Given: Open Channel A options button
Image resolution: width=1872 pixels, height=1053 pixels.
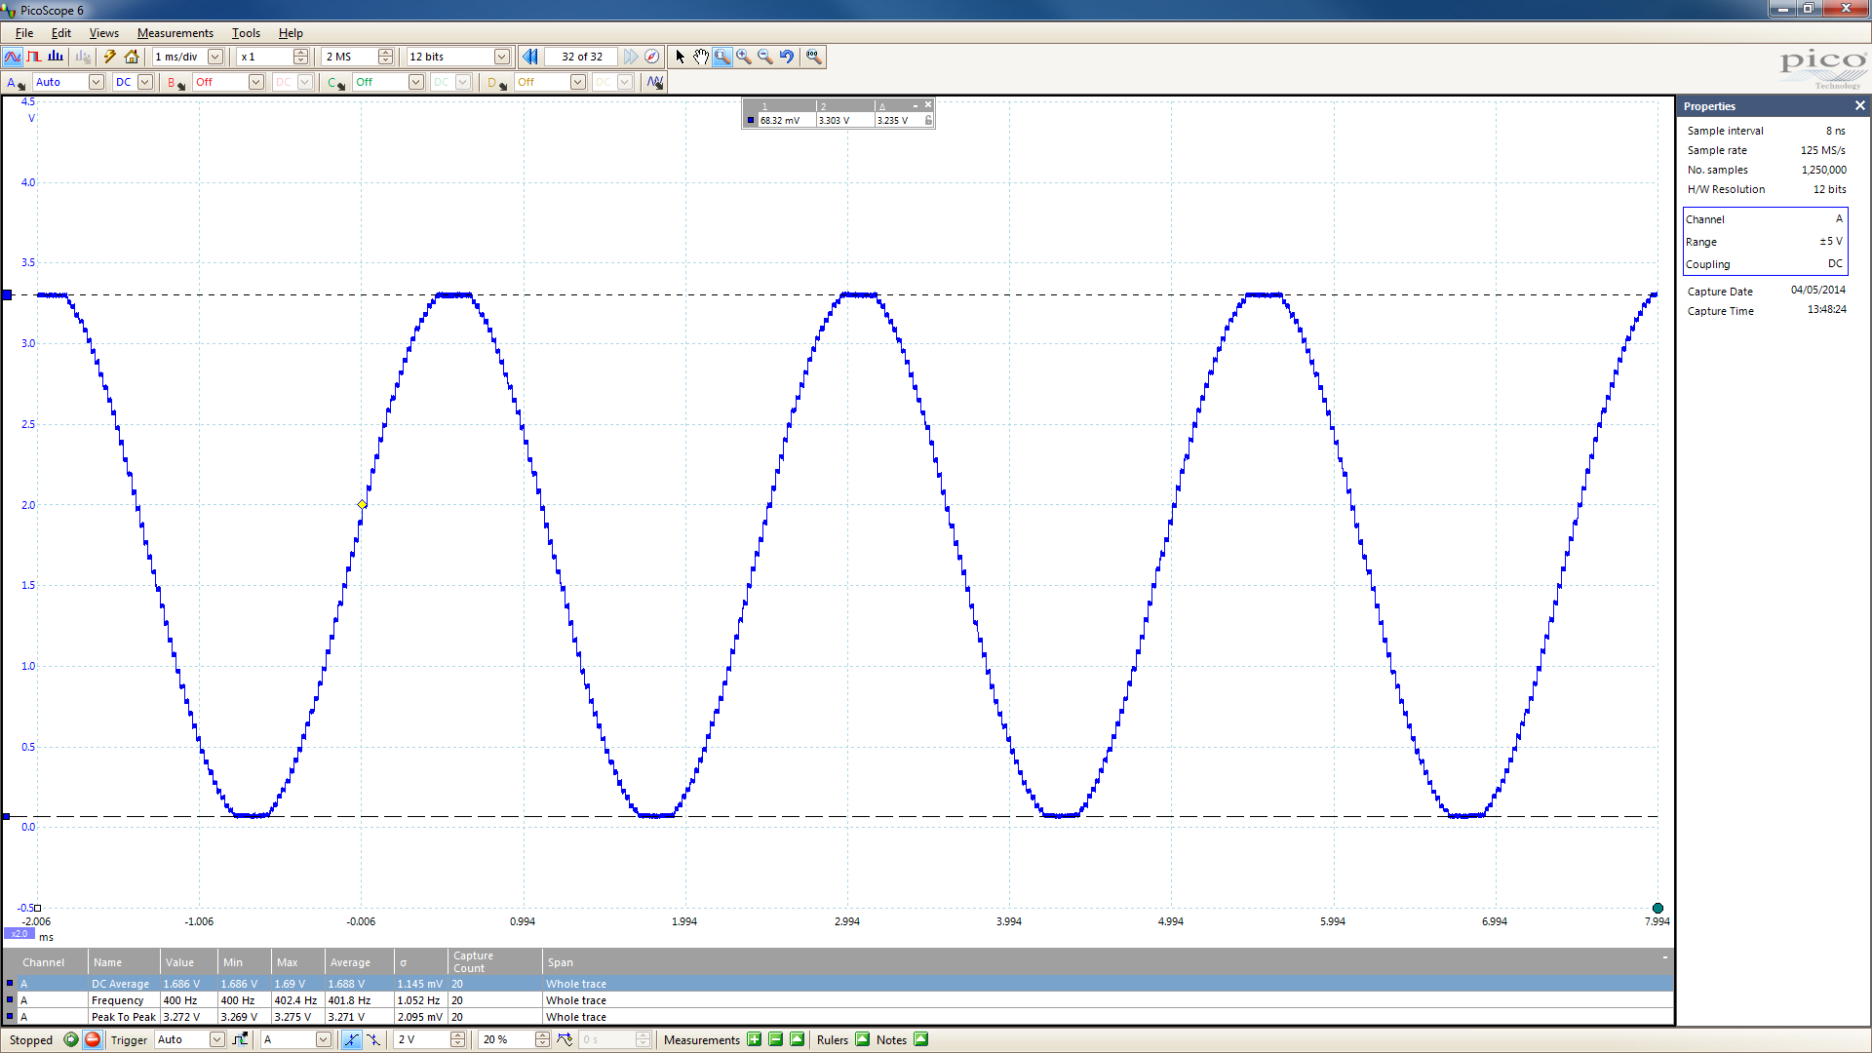Looking at the screenshot, I should pos(16,83).
